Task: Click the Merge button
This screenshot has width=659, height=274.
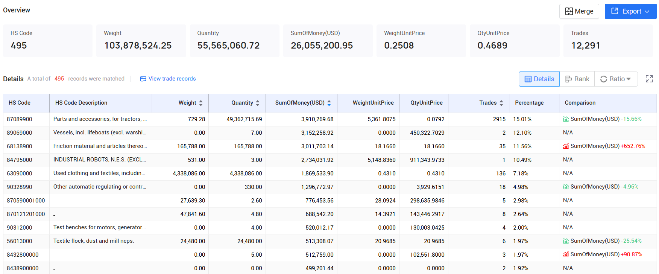Action: (x=579, y=11)
